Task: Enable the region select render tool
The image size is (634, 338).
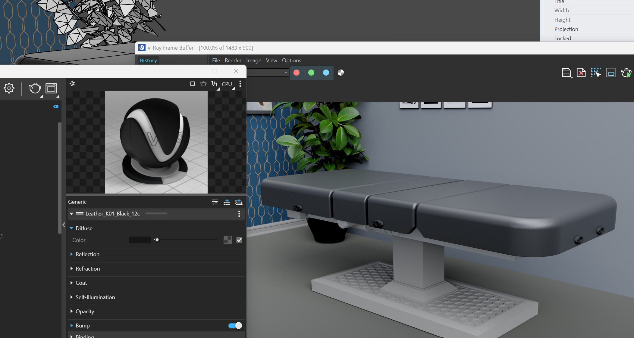Action: [x=596, y=73]
